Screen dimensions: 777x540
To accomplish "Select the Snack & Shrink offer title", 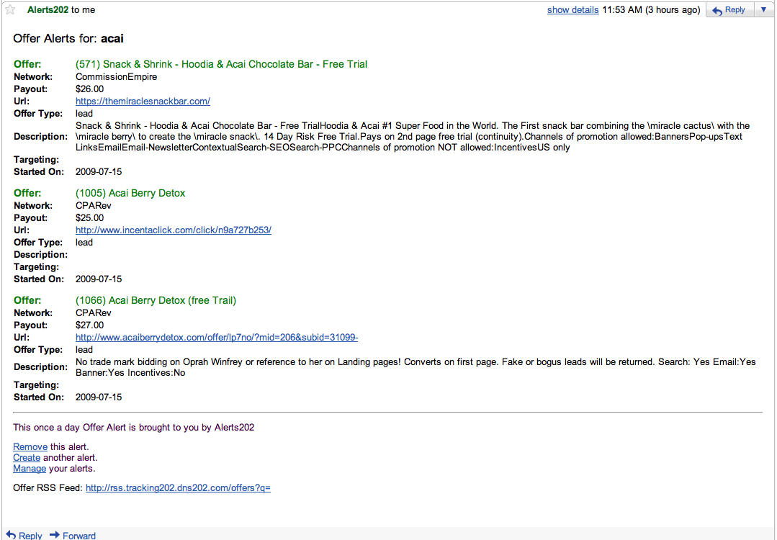I will coord(222,64).
